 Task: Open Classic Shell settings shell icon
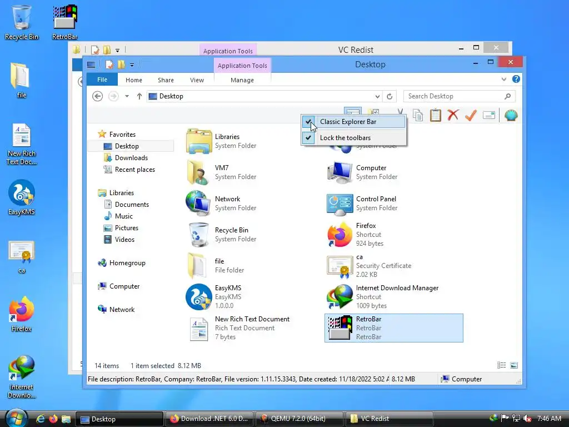511,116
